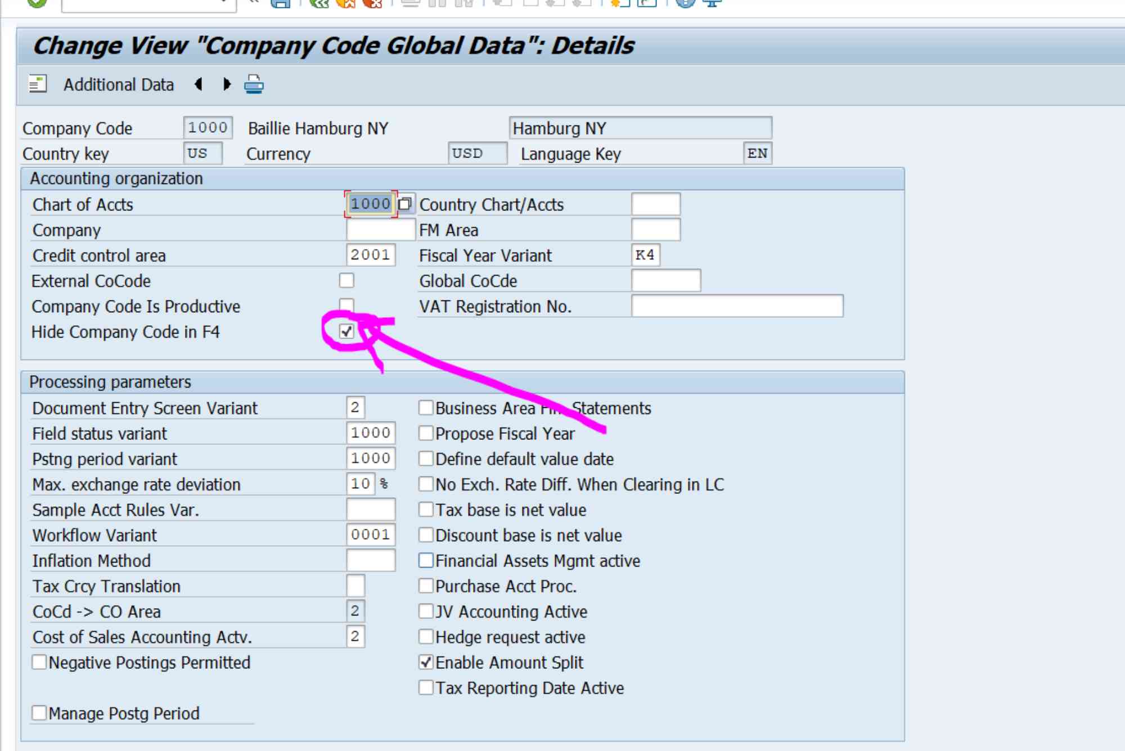The image size is (1125, 751).
Task: Check No Exch. Rate Diff. When Clearing
Action: point(426,484)
